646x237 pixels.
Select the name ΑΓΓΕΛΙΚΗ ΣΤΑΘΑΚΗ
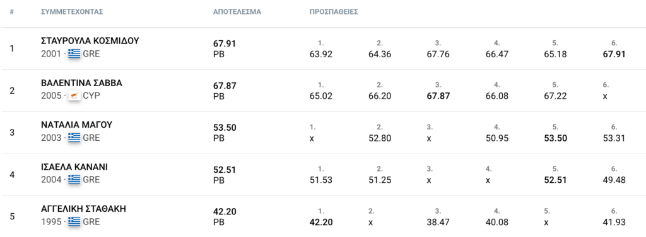point(83,209)
